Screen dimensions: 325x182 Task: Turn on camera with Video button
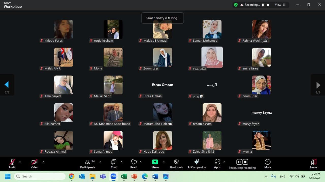click(x=34, y=162)
